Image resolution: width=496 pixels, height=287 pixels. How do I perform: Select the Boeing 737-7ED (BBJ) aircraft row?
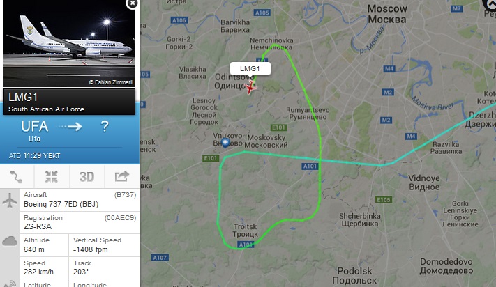point(80,200)
